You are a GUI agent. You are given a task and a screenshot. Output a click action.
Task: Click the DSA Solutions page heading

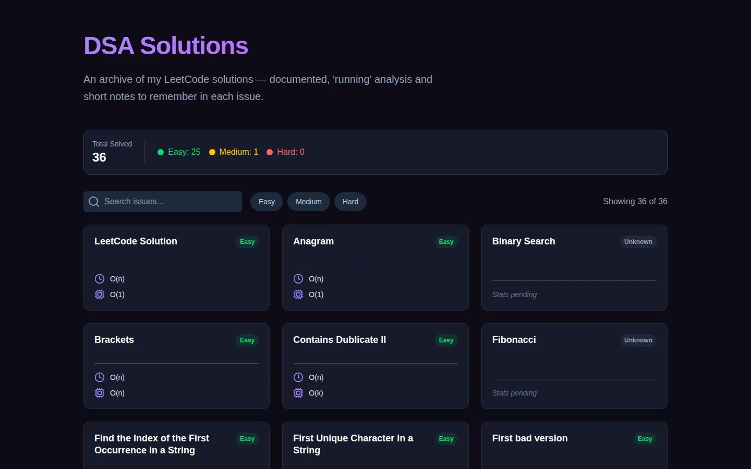(166, 46)
